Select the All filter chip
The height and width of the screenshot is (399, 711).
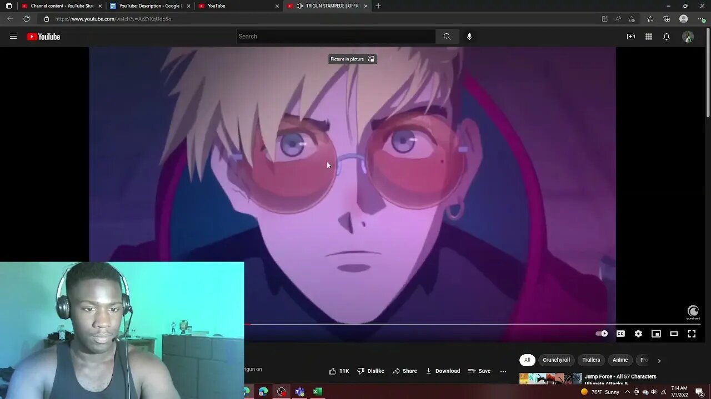click(527, 360)
